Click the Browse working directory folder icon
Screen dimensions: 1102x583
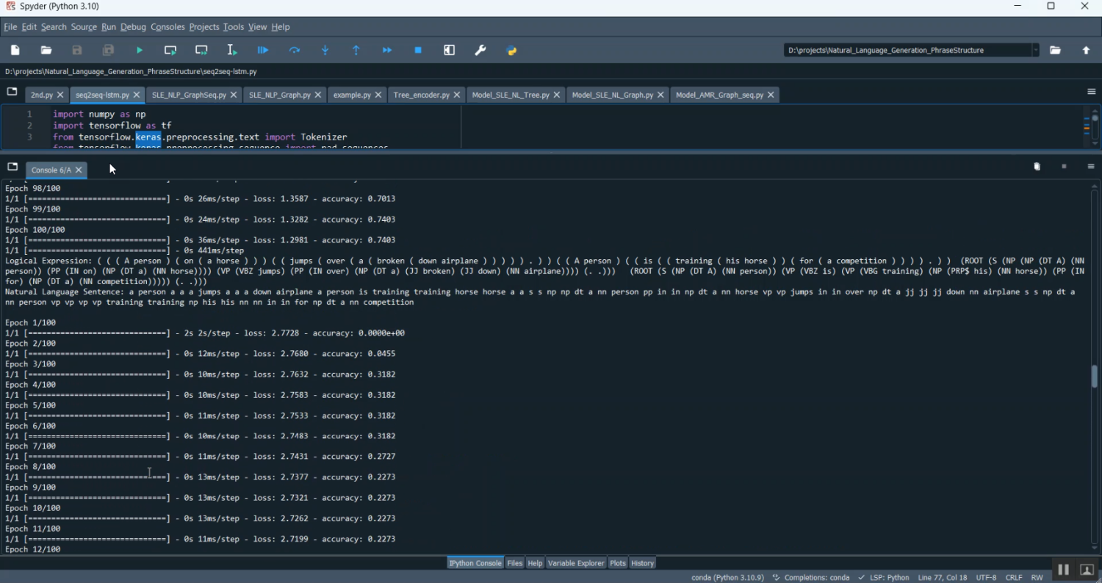(x=1055, y=50)
